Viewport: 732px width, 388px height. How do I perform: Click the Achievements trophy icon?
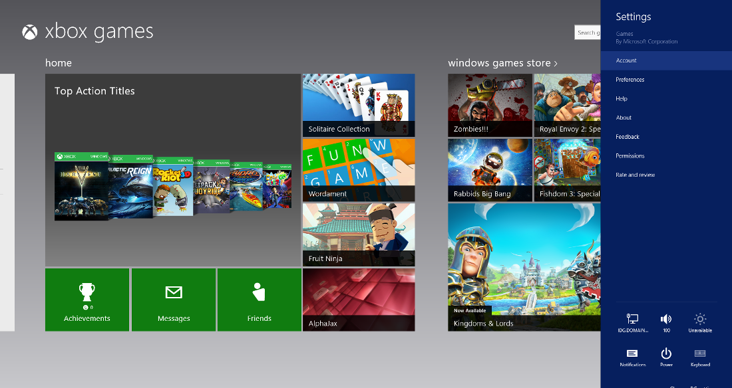(x=87, y=292)
